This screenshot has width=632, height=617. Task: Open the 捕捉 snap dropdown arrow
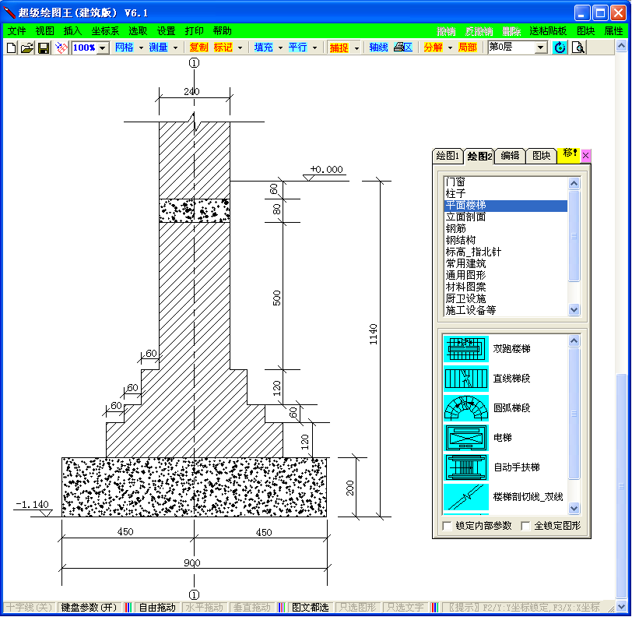pos(357,48)
